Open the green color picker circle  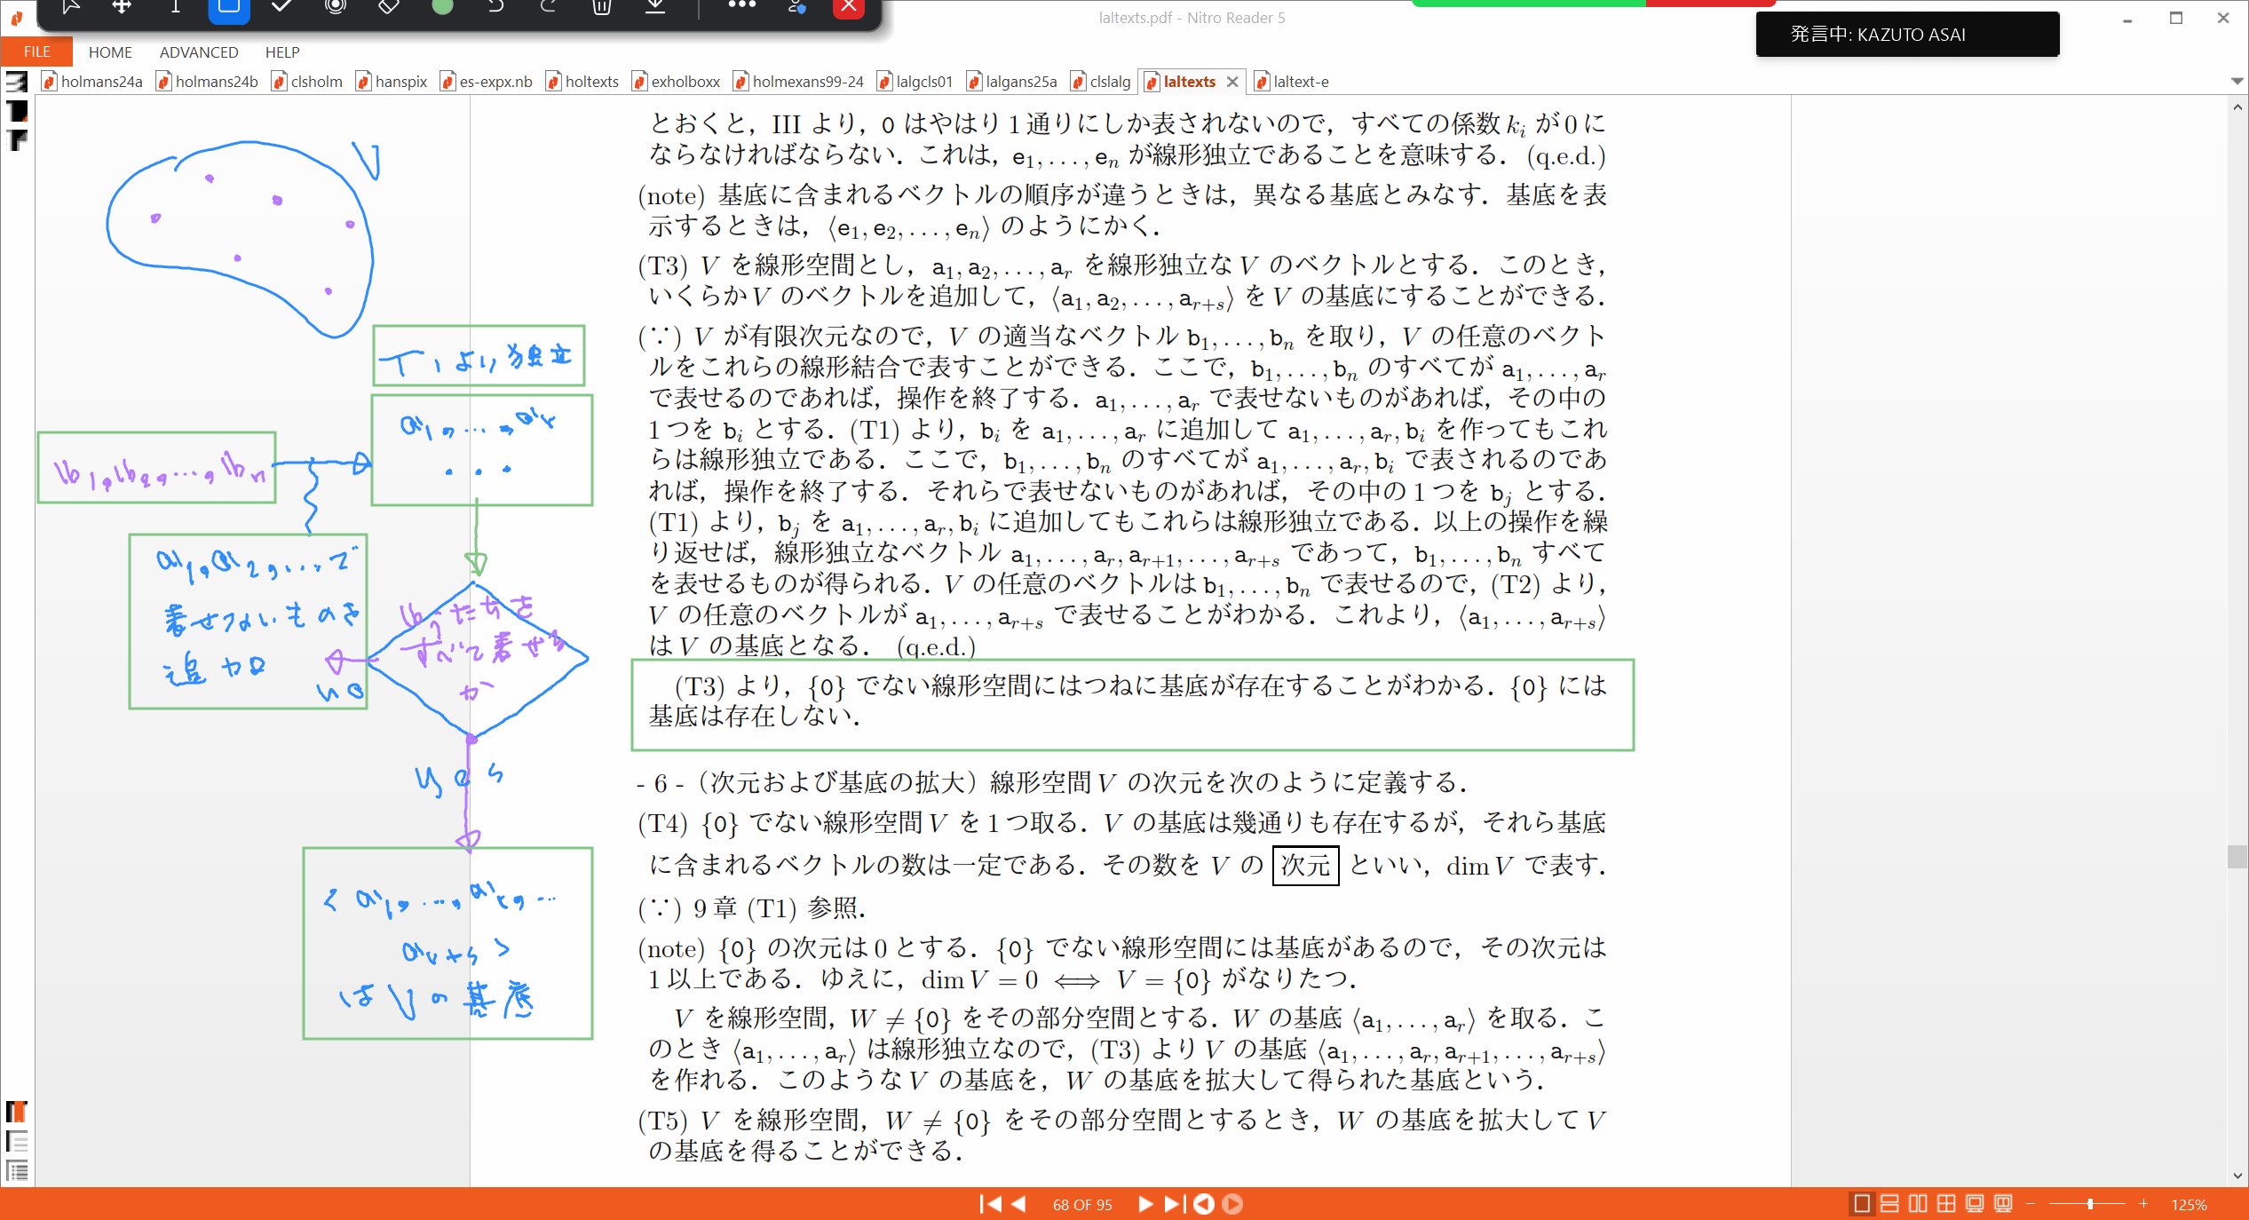click(442, 7)
